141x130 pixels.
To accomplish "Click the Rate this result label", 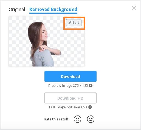I will click(x=57, y=119).
